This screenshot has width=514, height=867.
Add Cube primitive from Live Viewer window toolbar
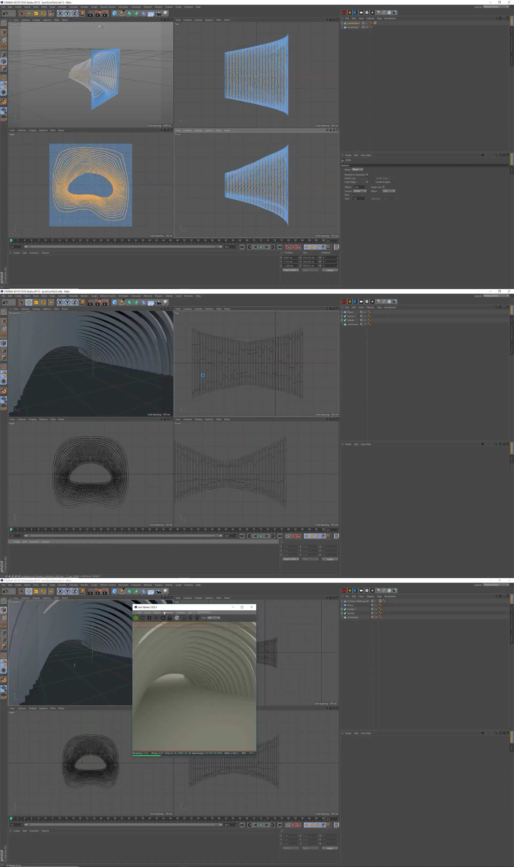[115, 591]
